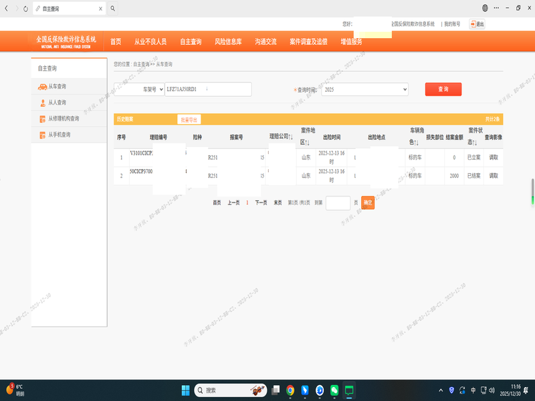This screenshot has height=401, width=535.
Task: Open Google Chrome from the taskbar
Action: coord(290,390)
